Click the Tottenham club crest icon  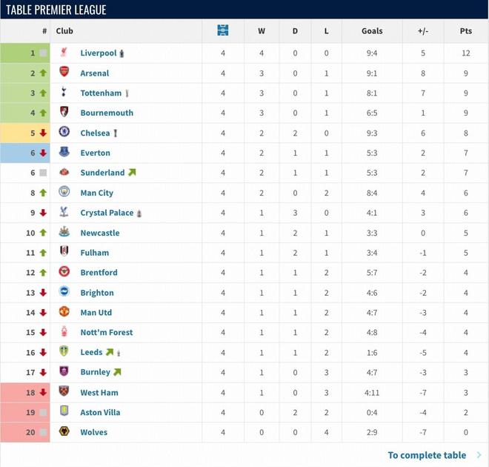64,93
